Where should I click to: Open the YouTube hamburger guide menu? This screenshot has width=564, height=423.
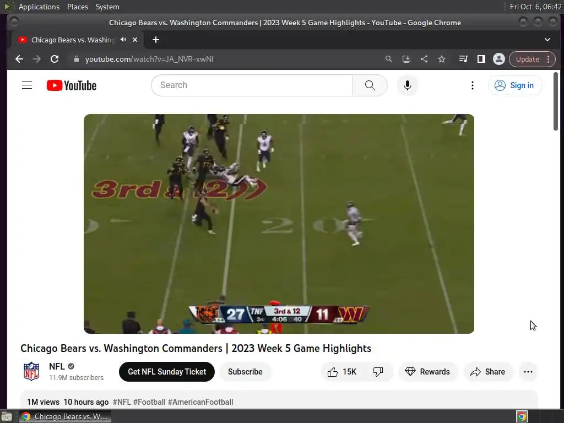[x=27, y=85]
